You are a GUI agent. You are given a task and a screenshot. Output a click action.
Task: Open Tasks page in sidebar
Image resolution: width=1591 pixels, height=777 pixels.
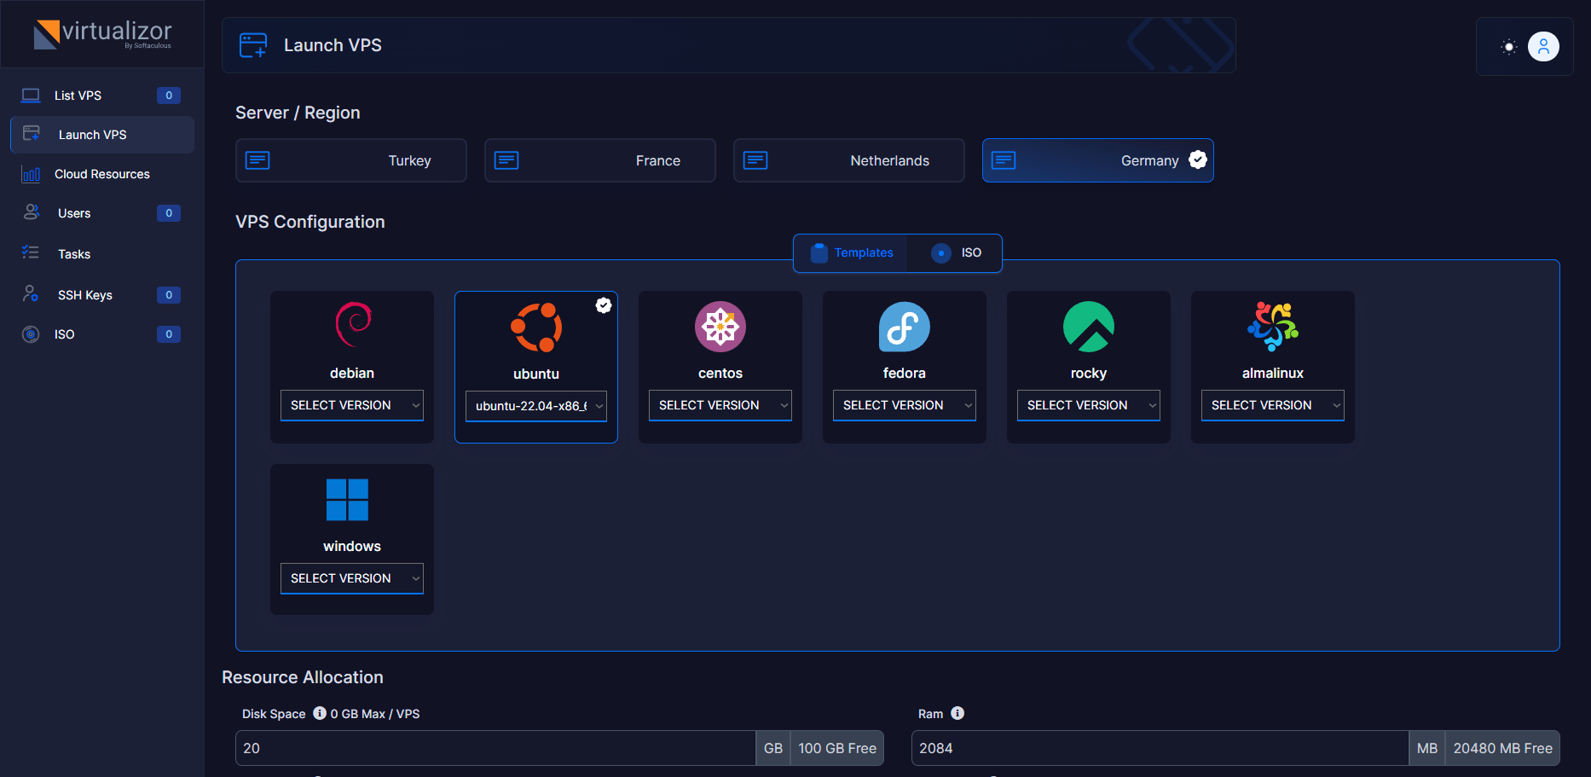[x=102, y=254]
